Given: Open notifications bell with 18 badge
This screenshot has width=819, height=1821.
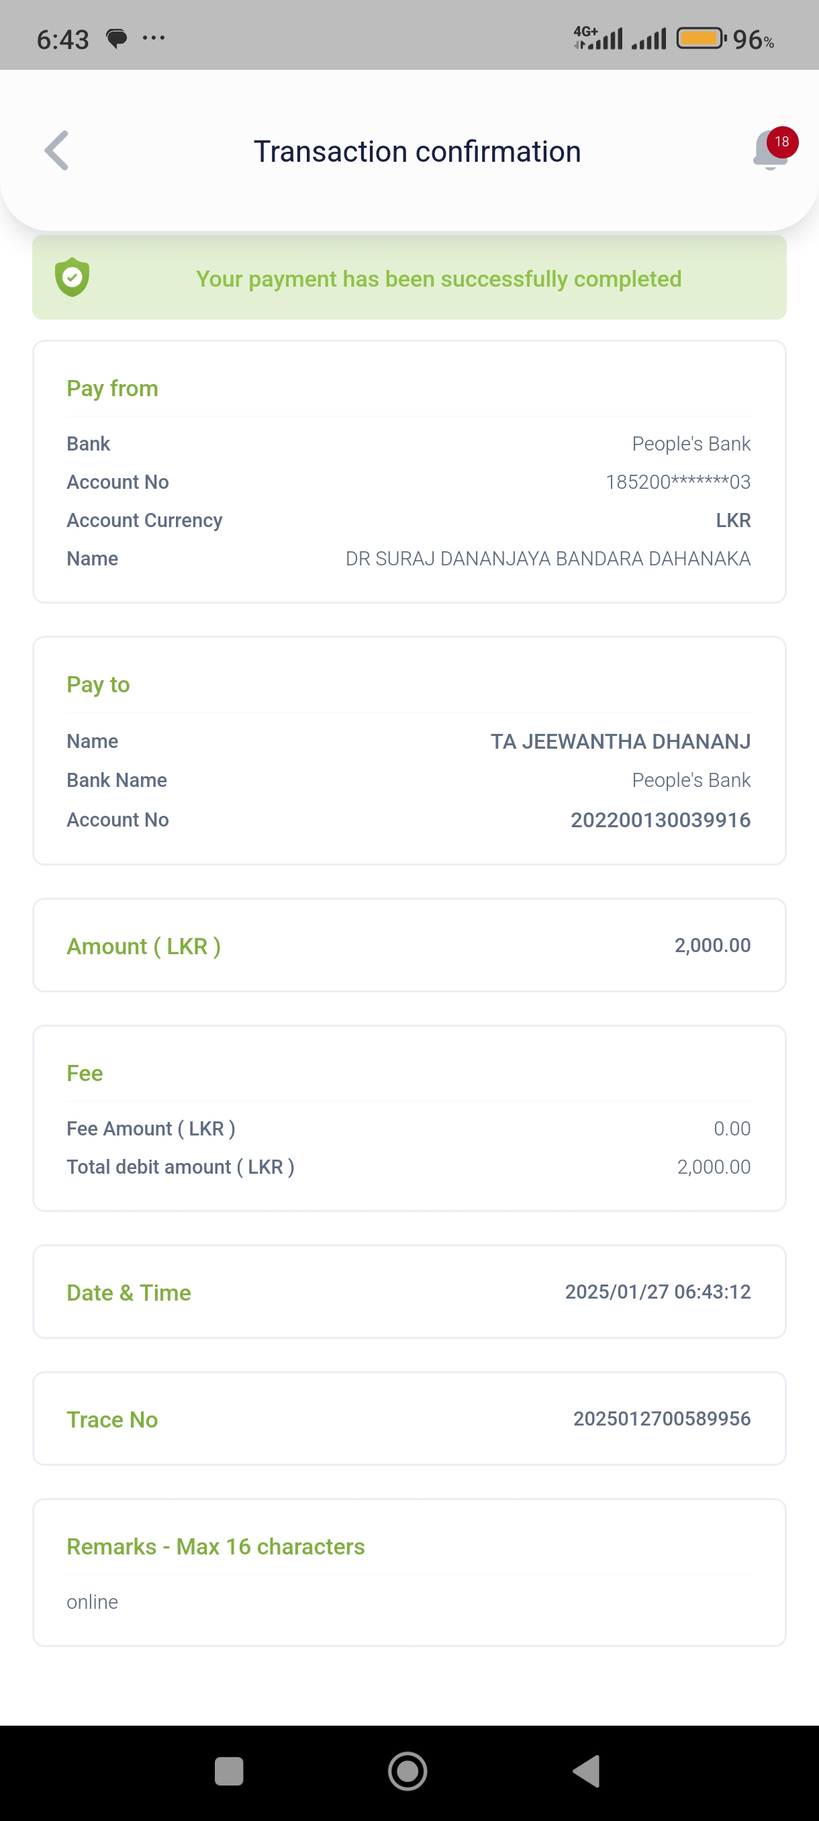Looking at the screenshot, I should click(771, 150).
